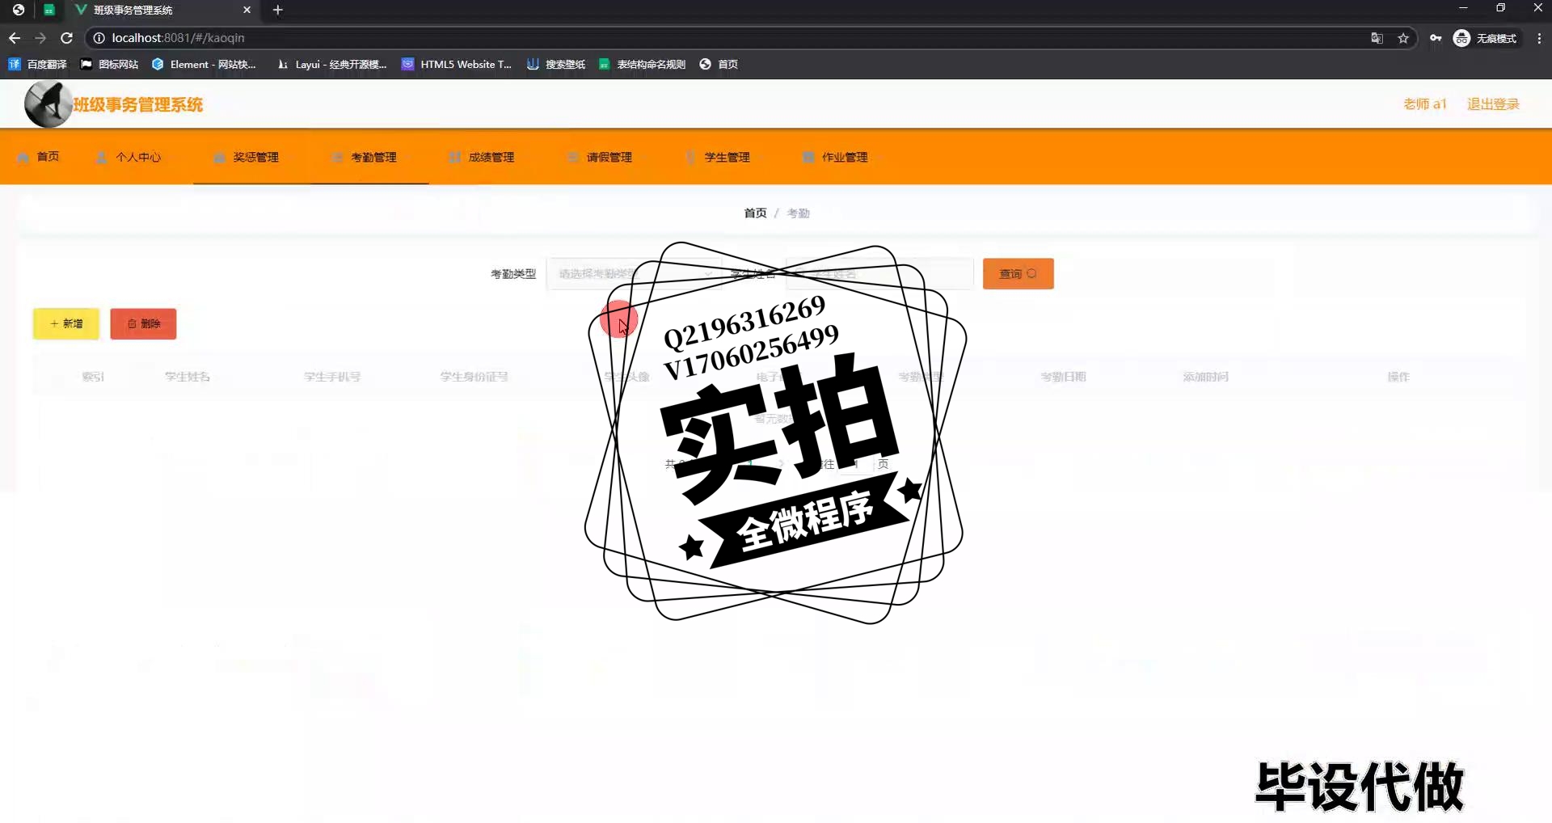The image size is (1552, 823).
Task: Open 请假管理 menu item
Action: click(600, 157)
